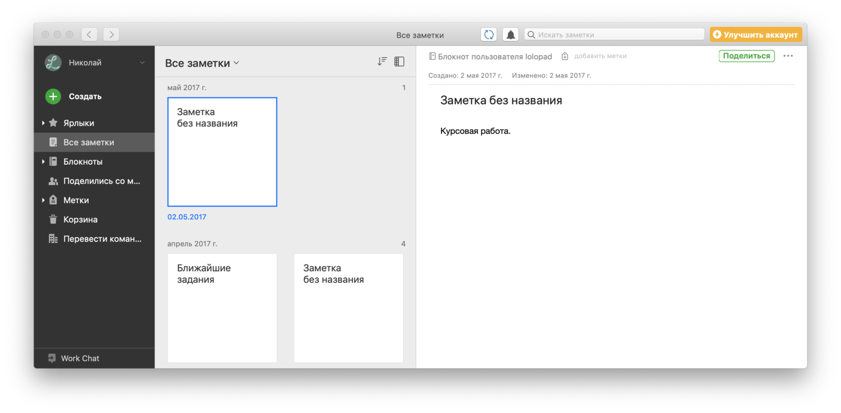Toggle the note list view layout icon
841x413 pixels.
(x=399, y=62)
